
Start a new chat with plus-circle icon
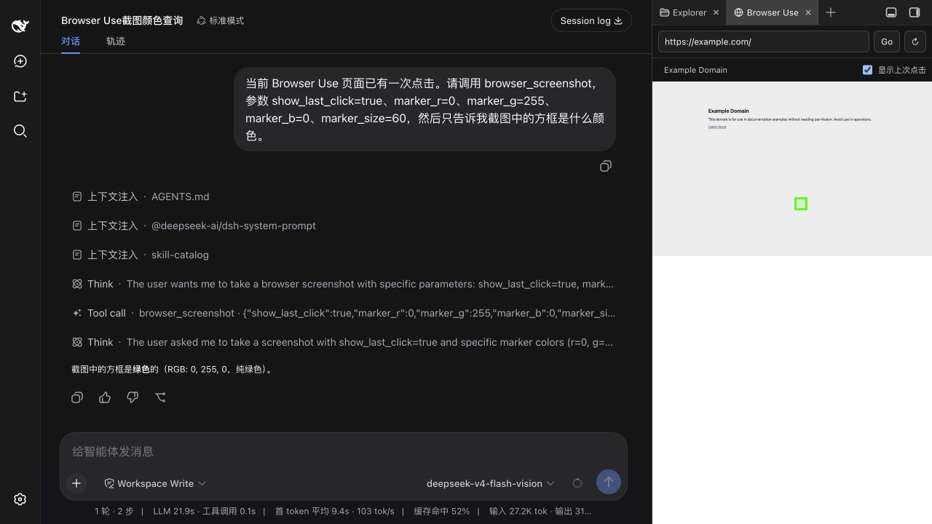click(x=20, y=61)
